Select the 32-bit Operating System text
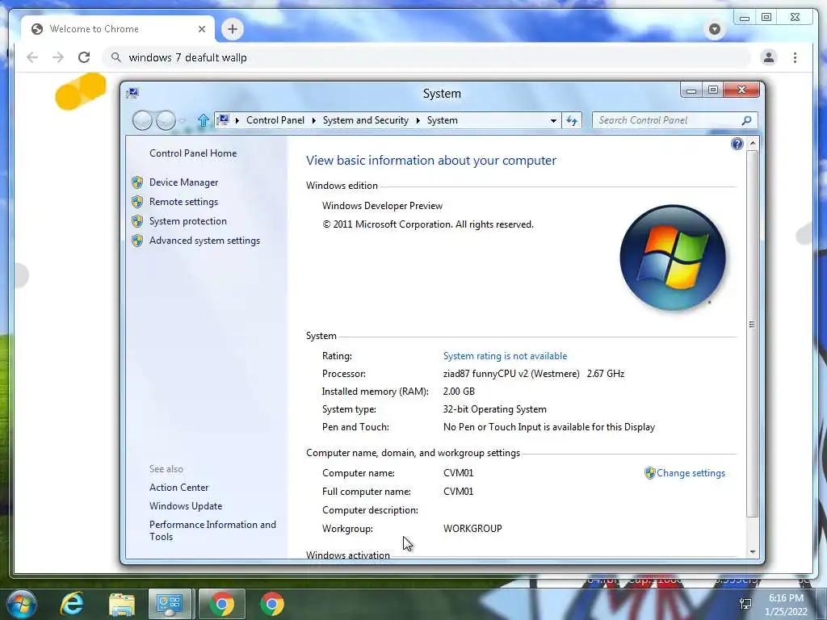This screenshot has width=827, height=620. click(x=495, y=409)
